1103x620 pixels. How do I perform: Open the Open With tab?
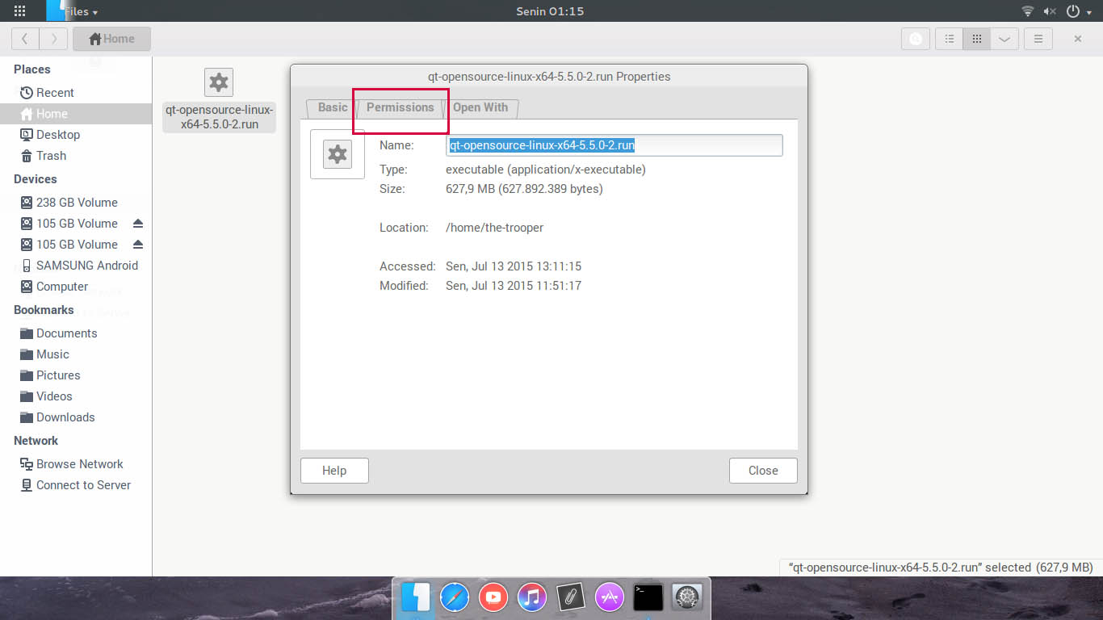click(x=480, y=107)
